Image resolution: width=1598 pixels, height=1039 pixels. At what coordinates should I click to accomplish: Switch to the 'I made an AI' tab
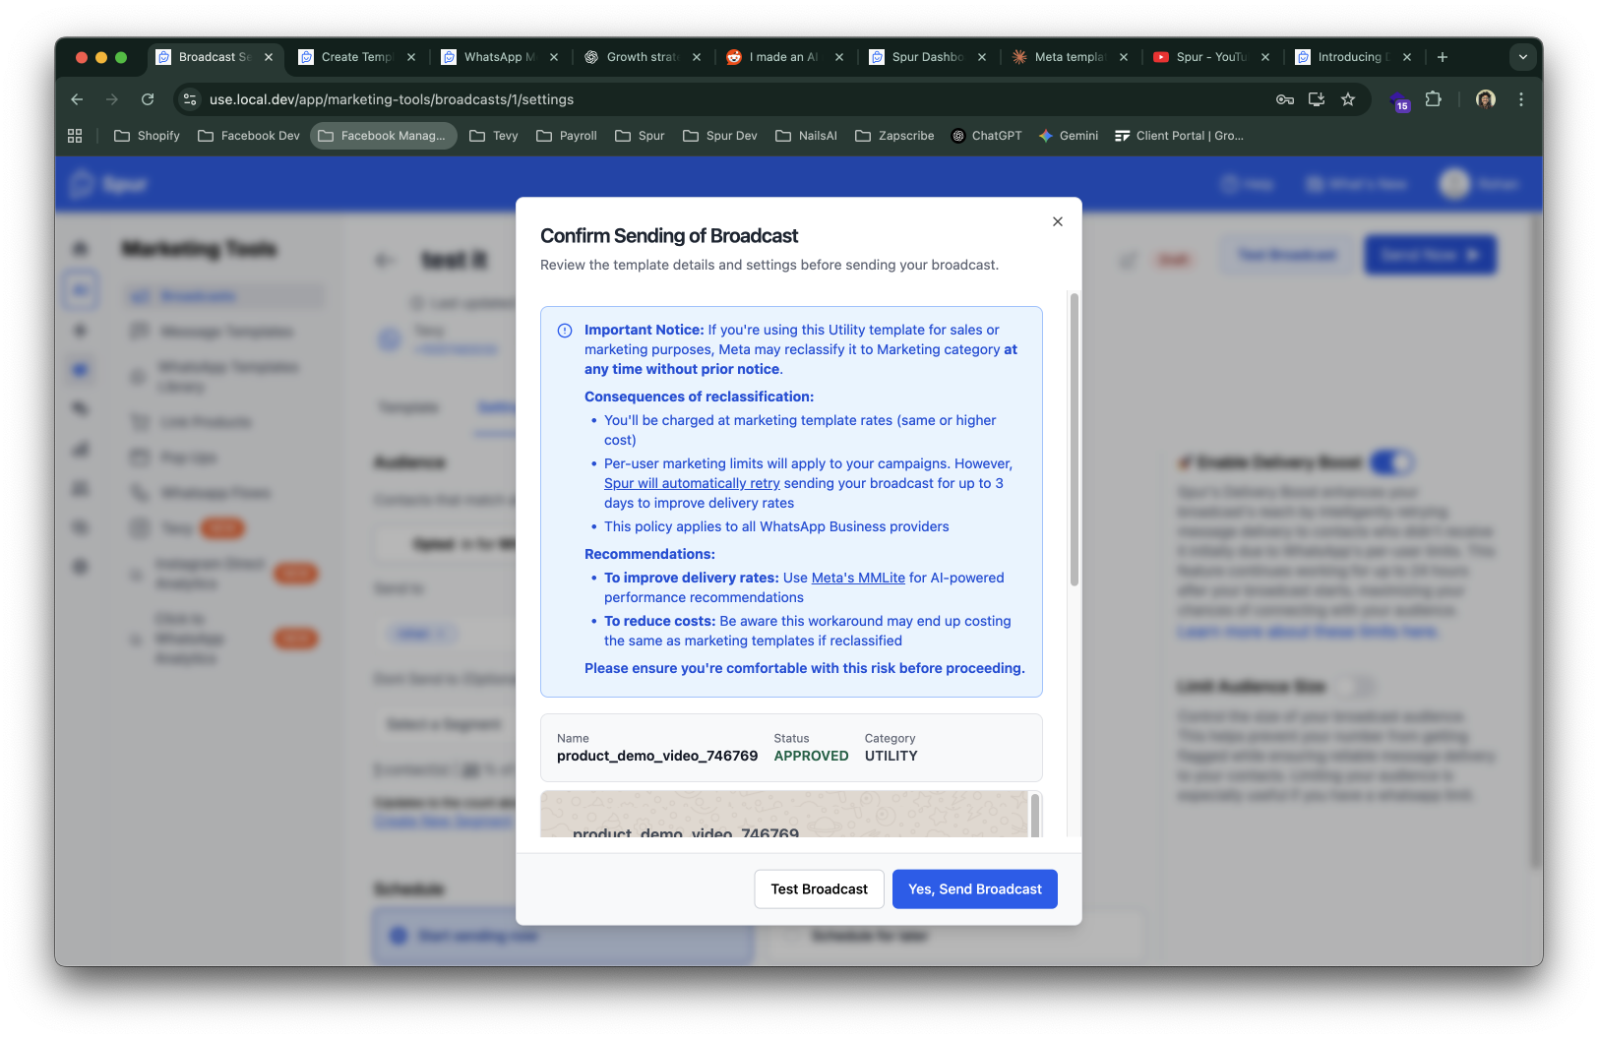coord(786,57)
